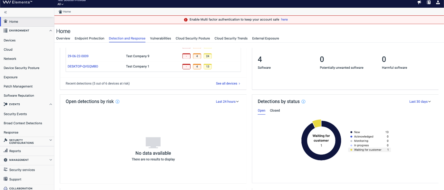
Task: Switch to the Overview tab
Action: [x=63, y=39]
